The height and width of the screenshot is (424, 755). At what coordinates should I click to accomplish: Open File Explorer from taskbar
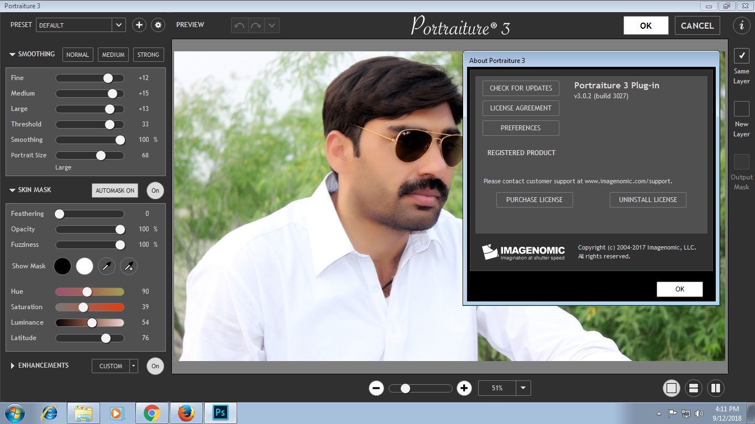(x=83, y=413)
